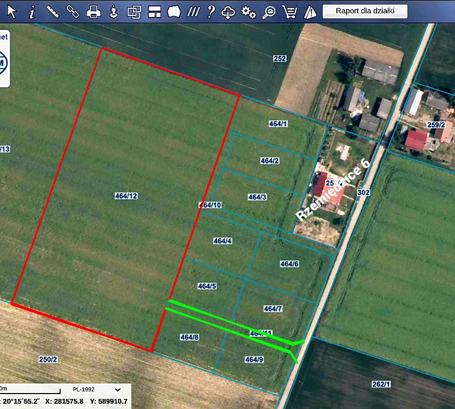Screen dimensions: 455x409
Task: Click the Raport dla działki button
Action: pos(365,11)
